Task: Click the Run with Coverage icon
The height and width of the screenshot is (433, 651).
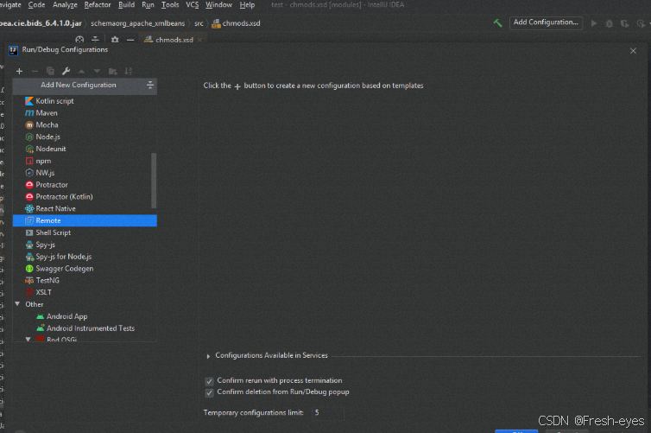Action: click(x=624, y=23)
